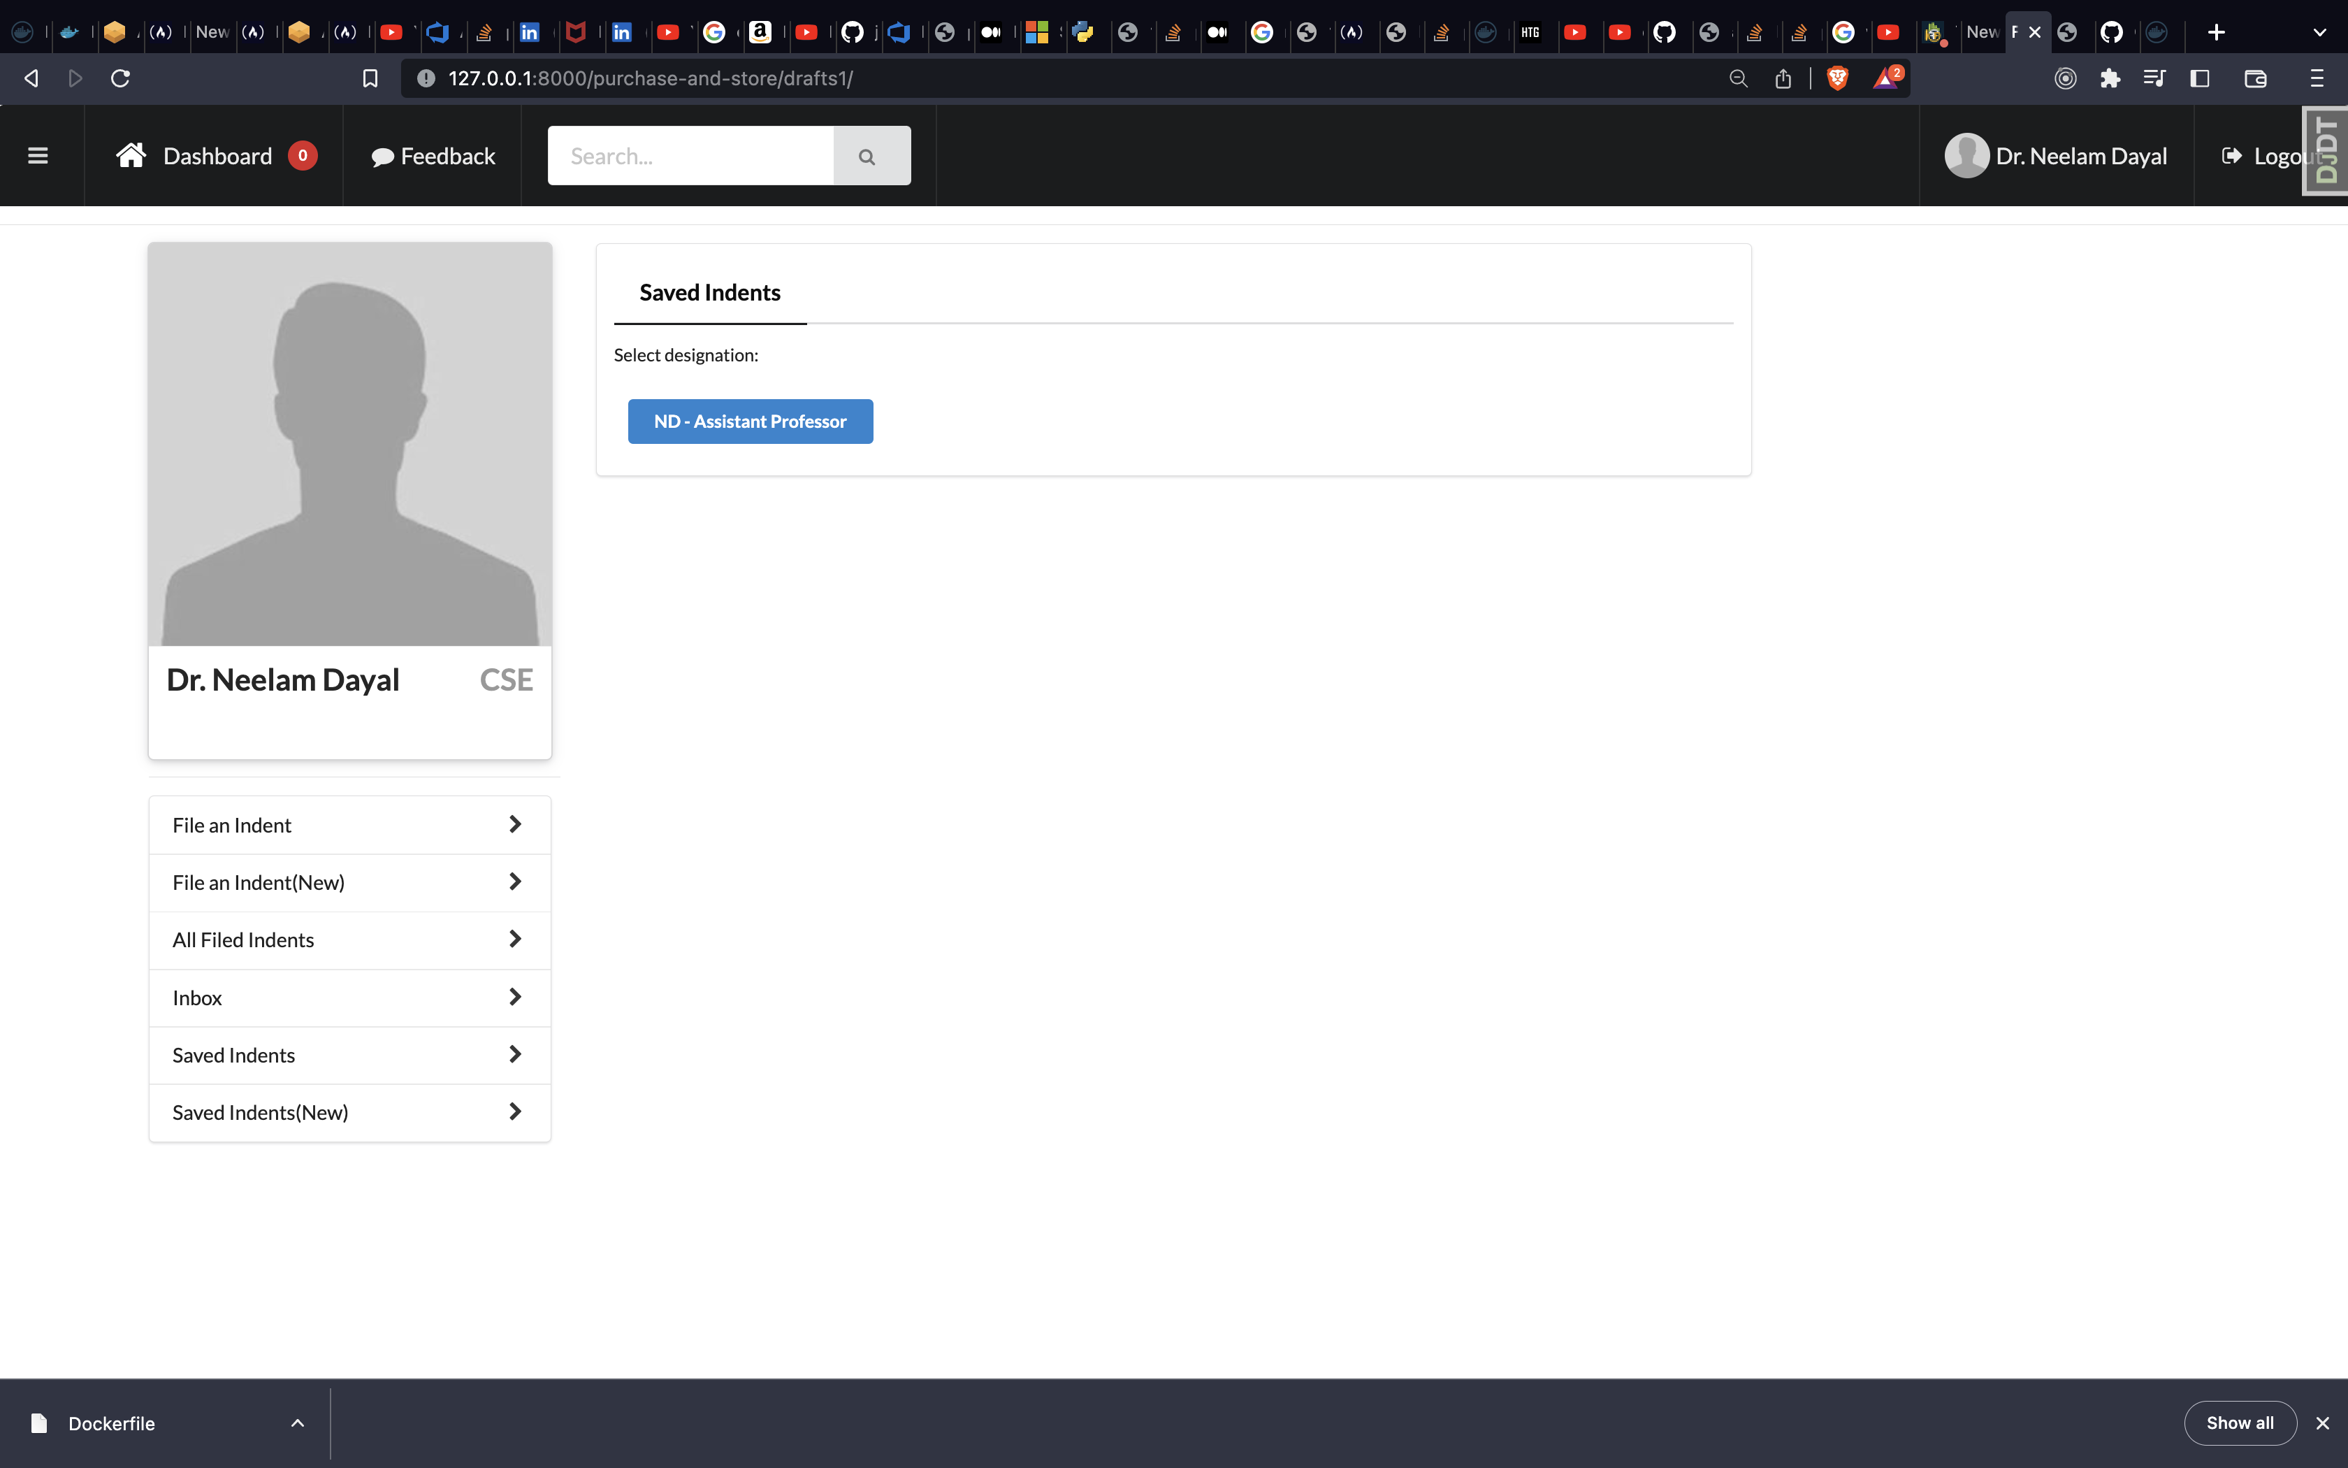
Task: Click the Dashboard home icon
Action: point(131,155)
